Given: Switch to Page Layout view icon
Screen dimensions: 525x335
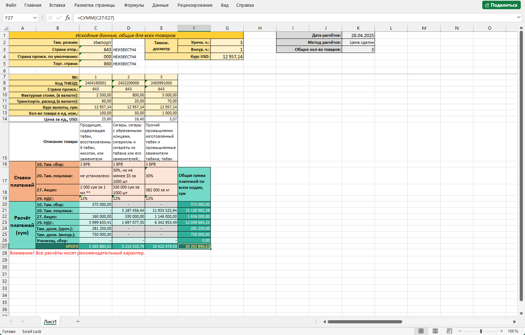Looking at the screenshot, I should (x=435, y=331).
